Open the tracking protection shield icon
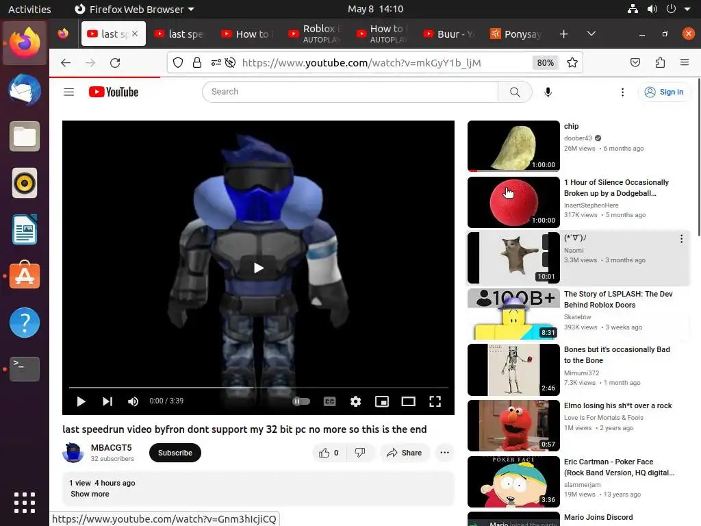The width and height of the screenshot is (701, 526). [x=178, y=62]
